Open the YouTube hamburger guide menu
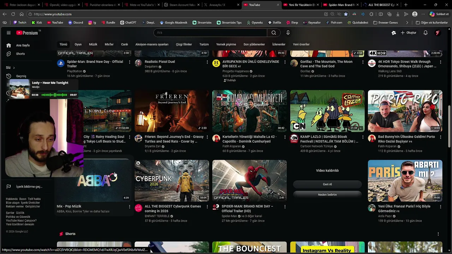This screenshot has height=254, width=452. coord(8,32)
